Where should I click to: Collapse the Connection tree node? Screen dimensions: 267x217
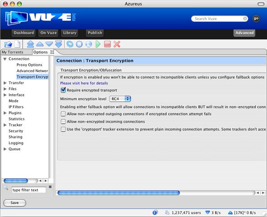[5, 59]
